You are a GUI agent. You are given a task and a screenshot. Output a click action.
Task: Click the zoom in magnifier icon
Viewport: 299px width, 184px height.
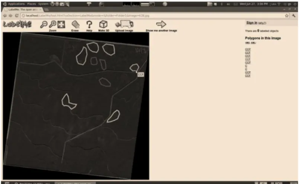(53, 25)
